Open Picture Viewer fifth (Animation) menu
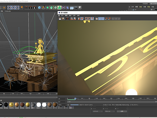Image resolution: width=157 pixels, height=118 pixels. [x=78, y=15]
